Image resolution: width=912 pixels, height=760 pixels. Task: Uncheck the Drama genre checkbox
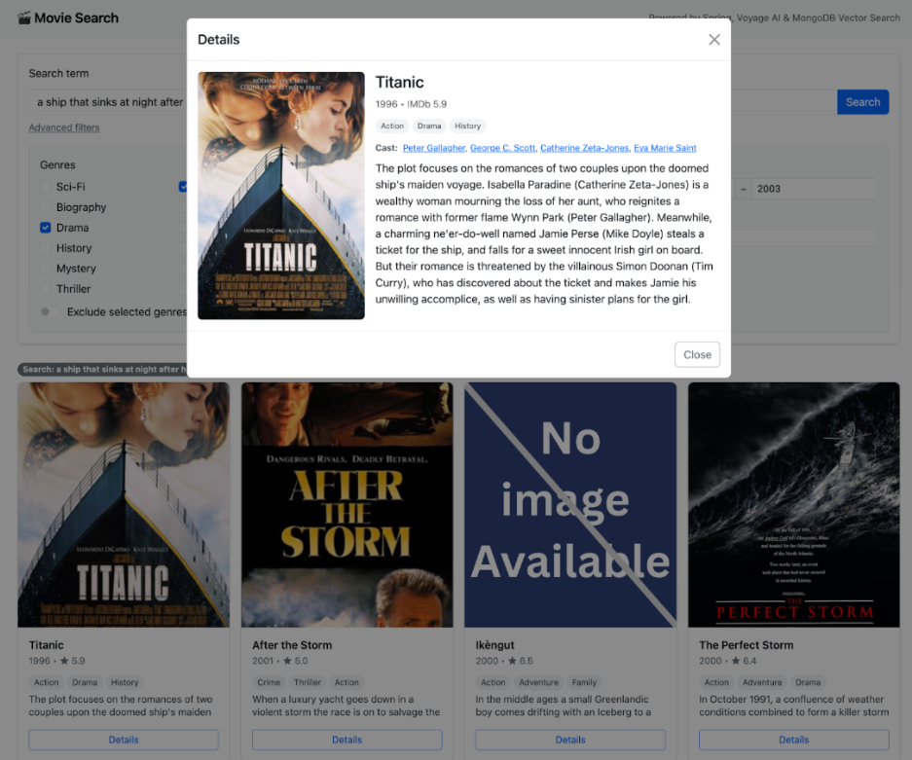click(46, 228)
